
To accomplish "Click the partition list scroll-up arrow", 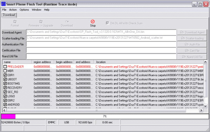I will [205, 62].
